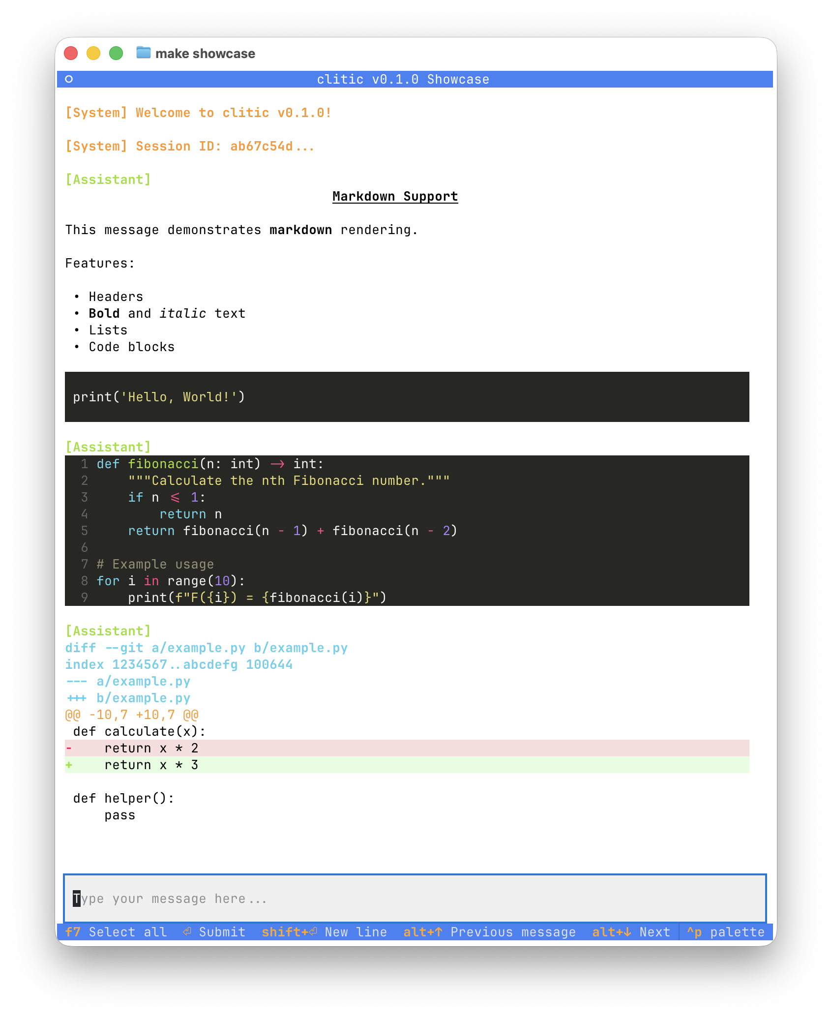Click the first [Assistant] label
This screenshot has height=1019, width=832.
(x=108, y=180)
